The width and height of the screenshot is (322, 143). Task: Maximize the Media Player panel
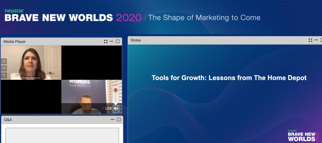(118, 41)
